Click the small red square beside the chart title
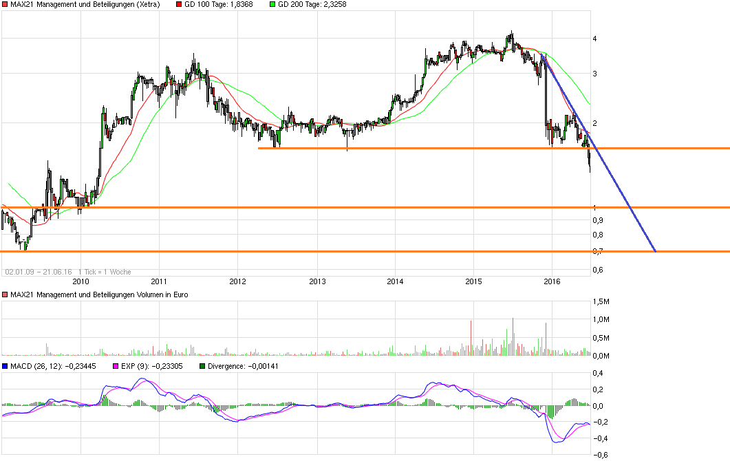The width and height of the screenshot is (730, 461). point(4,4)
